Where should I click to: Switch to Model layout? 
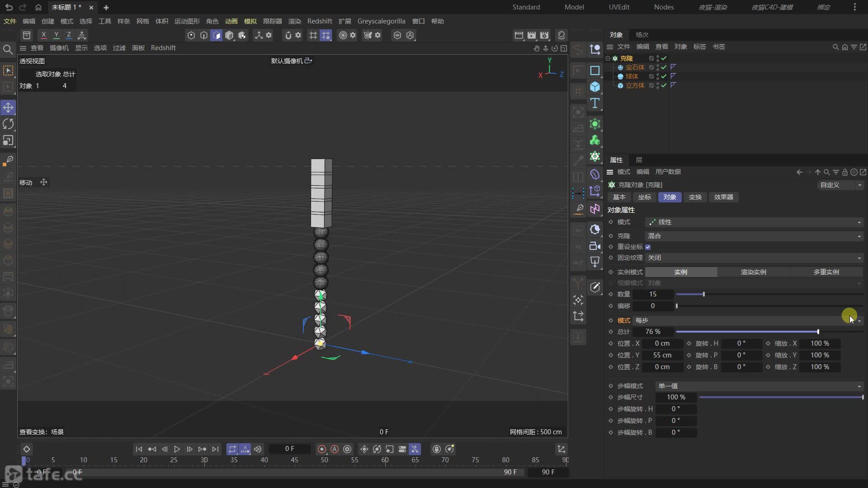click(574, 7)
